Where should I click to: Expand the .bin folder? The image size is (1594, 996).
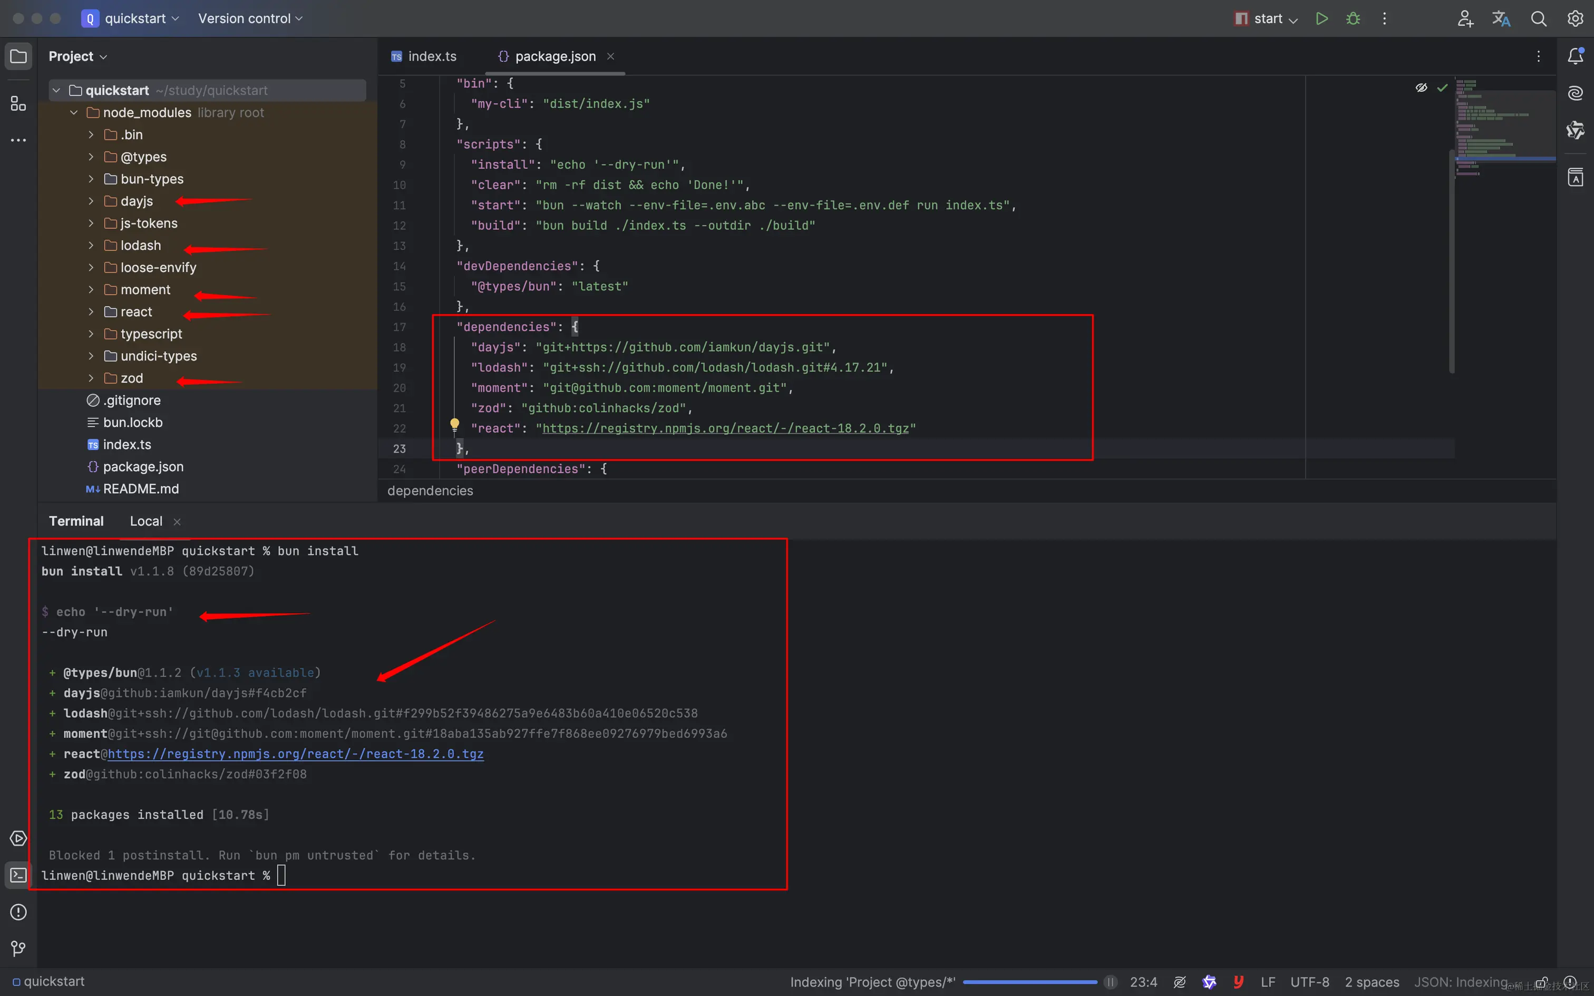(x=91, y=134)
